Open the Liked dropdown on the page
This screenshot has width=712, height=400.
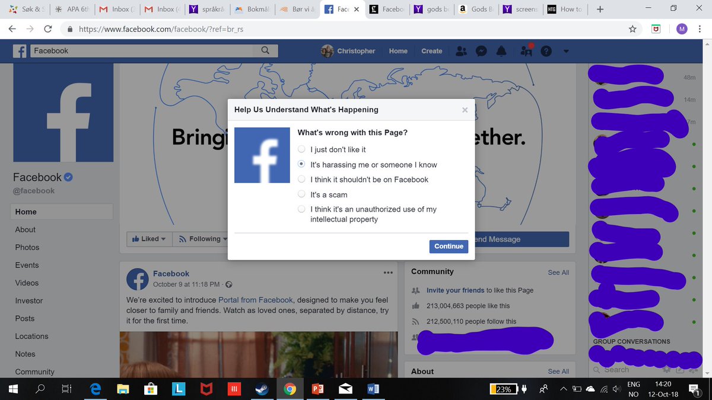pyautogui.click(x=150, y=239)
